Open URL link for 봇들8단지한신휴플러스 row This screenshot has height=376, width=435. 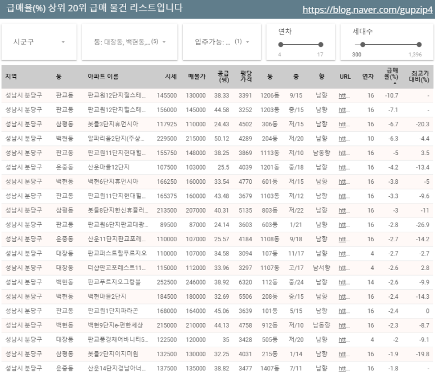coord(344,211)
